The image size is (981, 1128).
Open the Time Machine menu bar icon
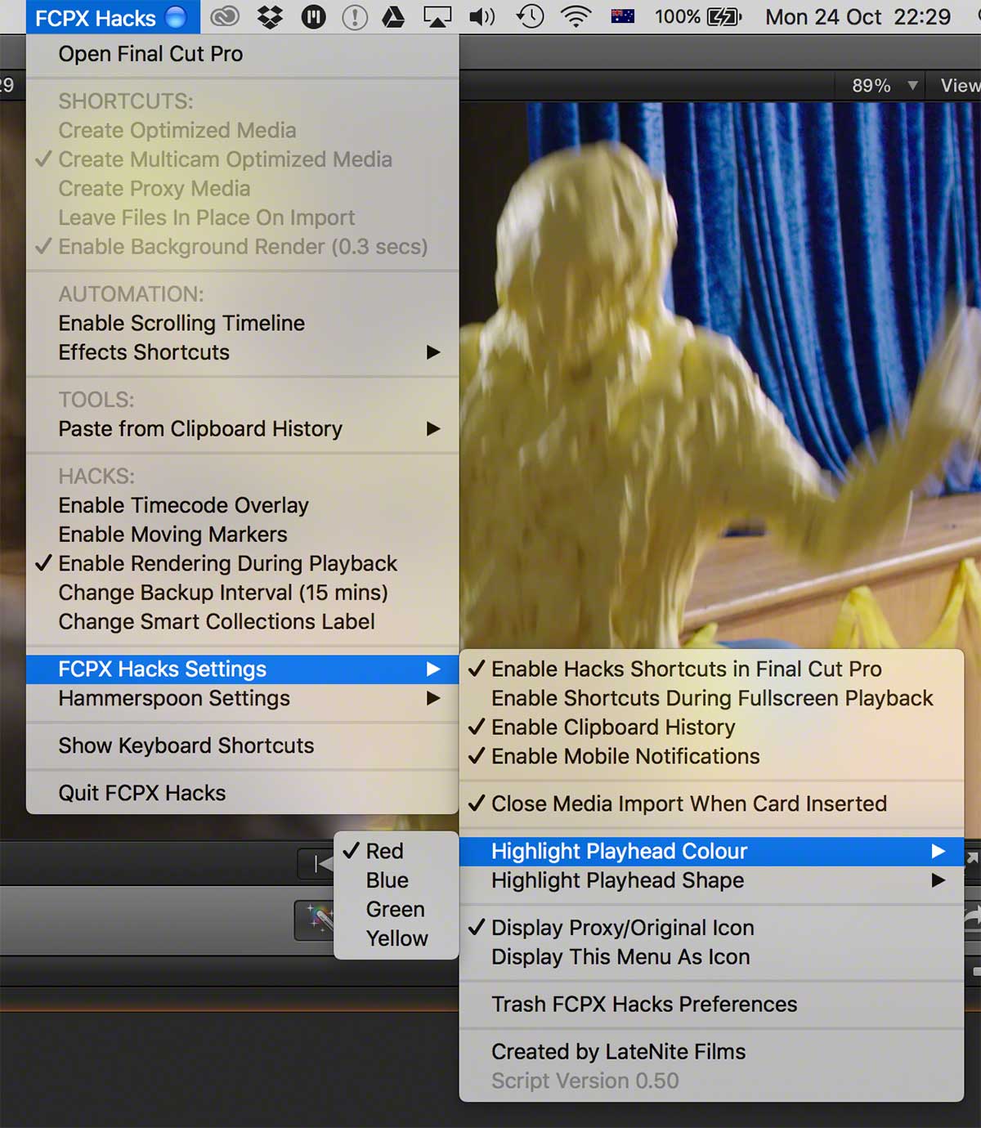click(531, 17)
